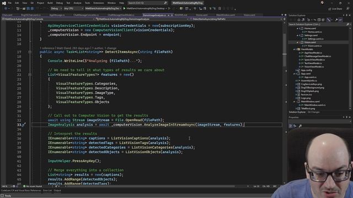Click Categorized icon in Properties panel

tap(291, 126)
